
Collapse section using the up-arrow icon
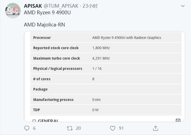point(178,120)
